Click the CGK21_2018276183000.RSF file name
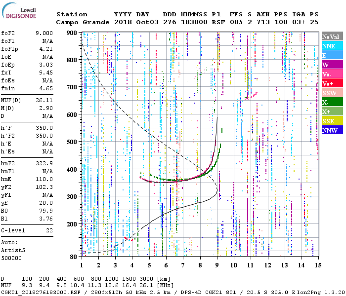This screenshot has width=346, height=296. (41, 293)
